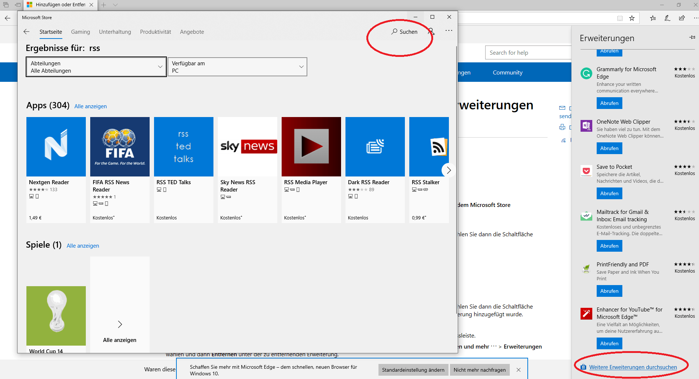This screenshot has width=699, height=379.
Task: Click Alle anzeigen next to Spiele (1)
Action: click(83, 246)
